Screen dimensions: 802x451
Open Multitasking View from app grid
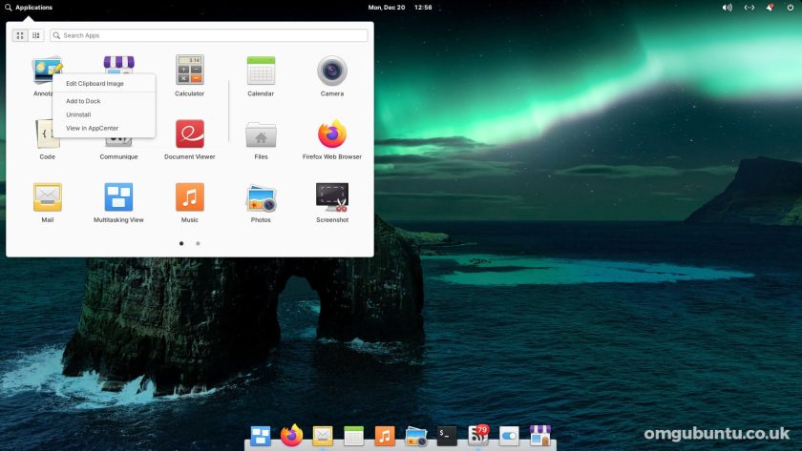(x=118, y=197)
